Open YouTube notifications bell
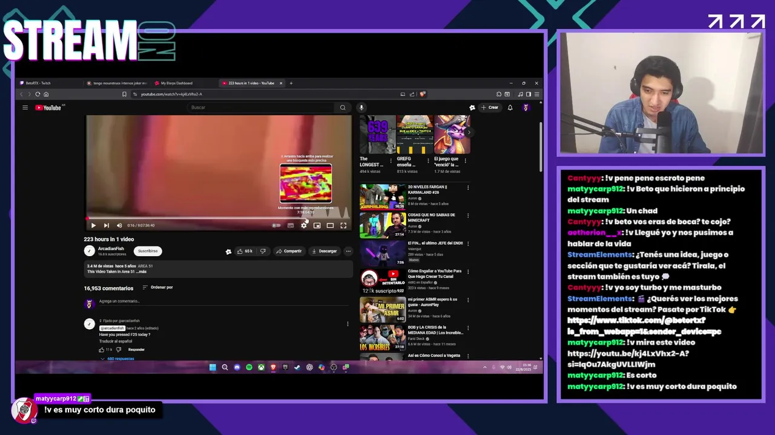Image resolution: width=775 pixels, height=435 pixels. (x=510, y=108)
